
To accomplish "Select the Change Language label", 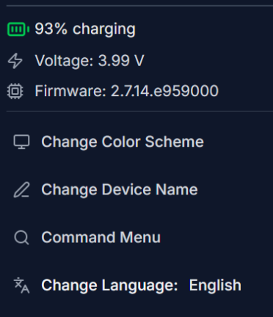I will [109, 285].
